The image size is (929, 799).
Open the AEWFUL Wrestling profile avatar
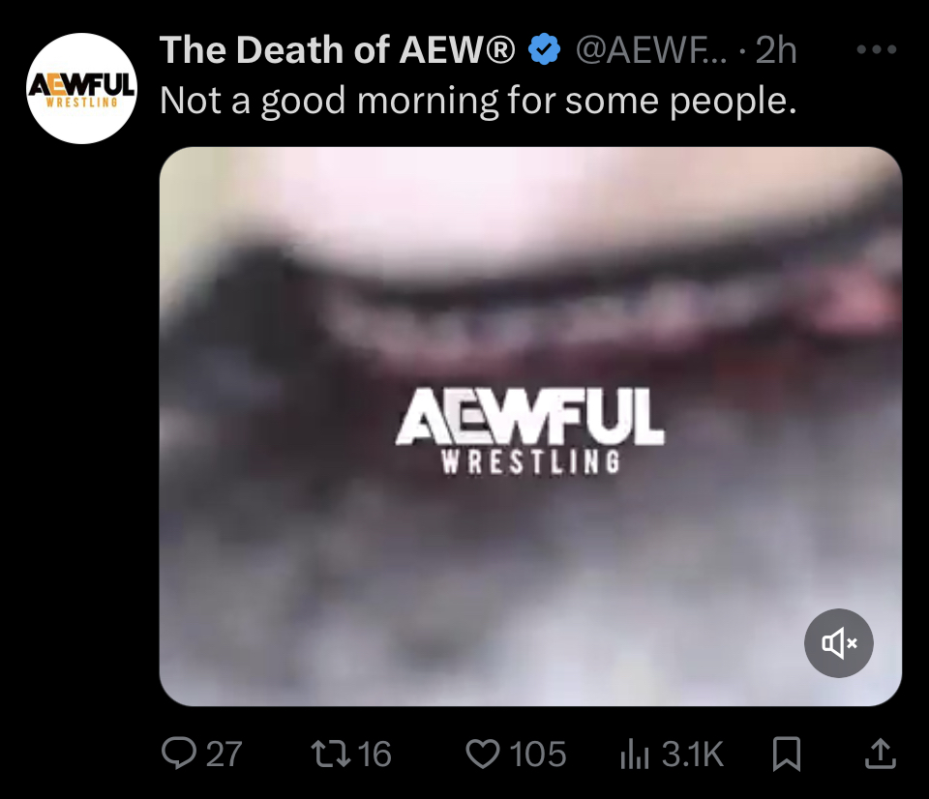tap(81, 88)
